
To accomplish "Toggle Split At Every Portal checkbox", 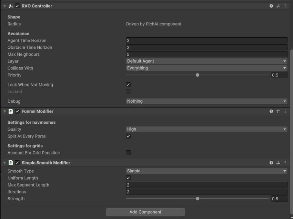I will (128, 136).
